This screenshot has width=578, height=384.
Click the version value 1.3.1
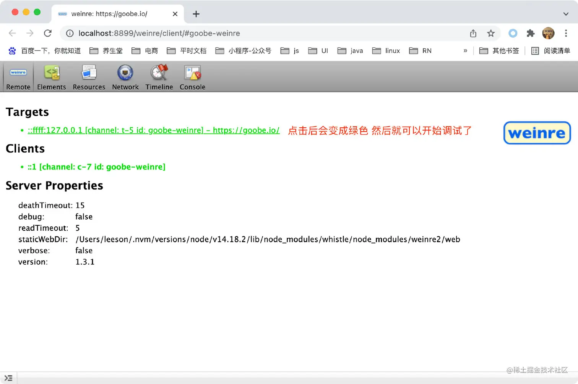point(85,262)
